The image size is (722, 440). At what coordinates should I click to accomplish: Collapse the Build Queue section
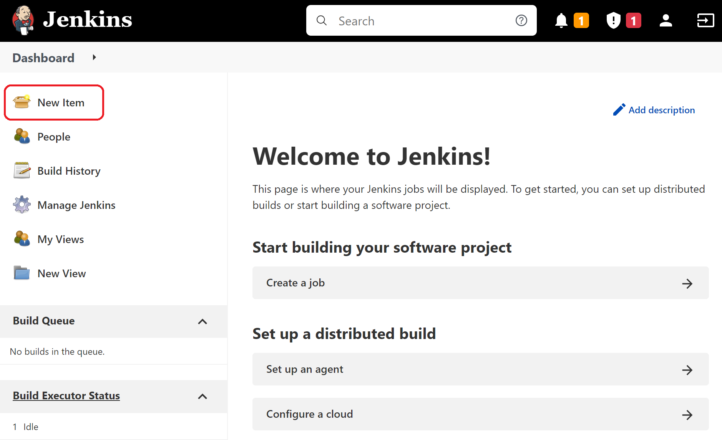(202, 322)
